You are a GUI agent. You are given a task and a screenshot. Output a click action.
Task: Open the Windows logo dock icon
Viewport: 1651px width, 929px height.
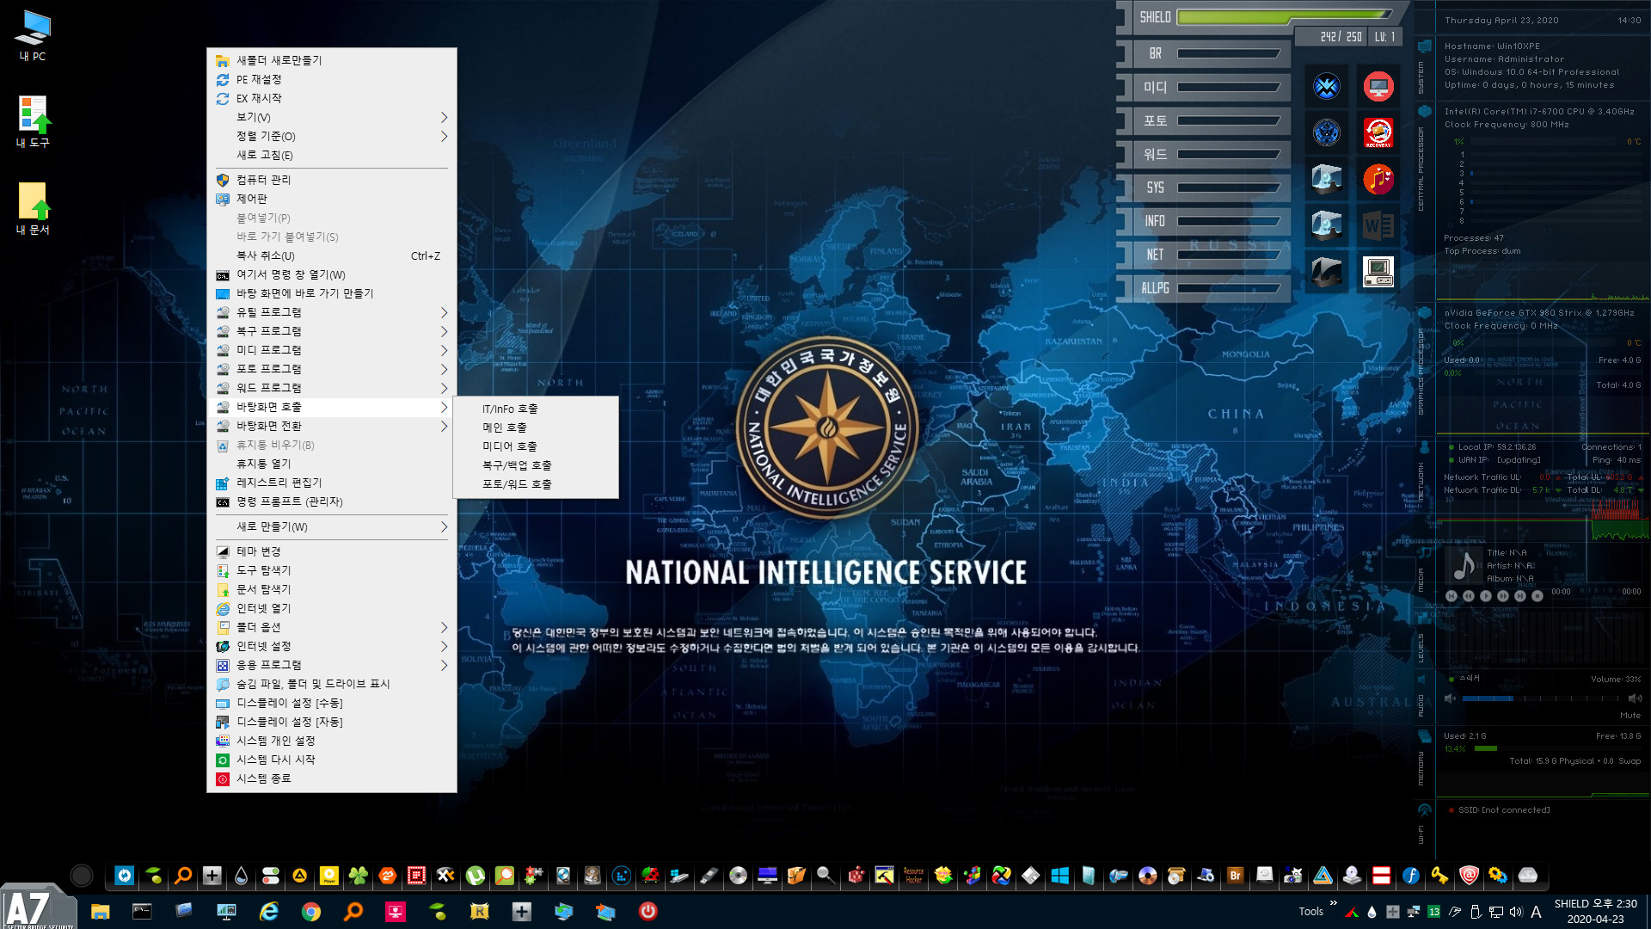(x=1059, y=876)
